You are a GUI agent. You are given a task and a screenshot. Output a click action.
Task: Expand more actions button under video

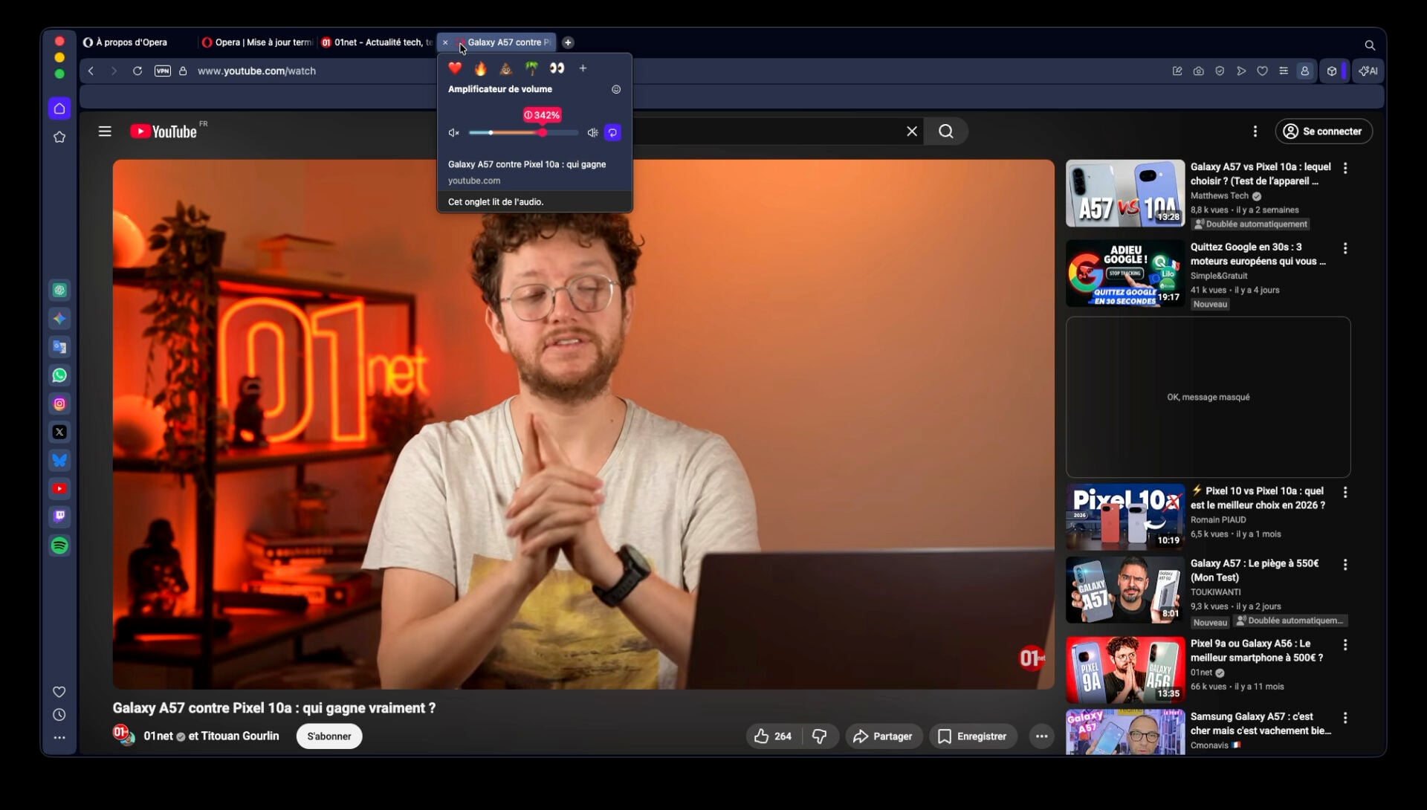tap(1041, 736)
